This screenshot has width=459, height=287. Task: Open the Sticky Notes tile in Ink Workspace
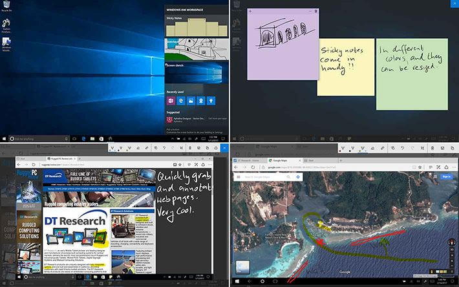[x=197, y=27]
